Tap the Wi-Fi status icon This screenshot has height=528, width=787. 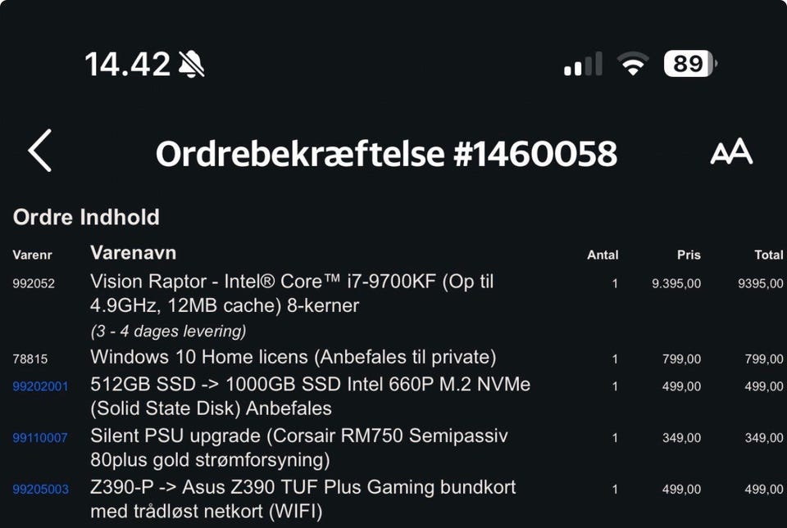[632, 64]
